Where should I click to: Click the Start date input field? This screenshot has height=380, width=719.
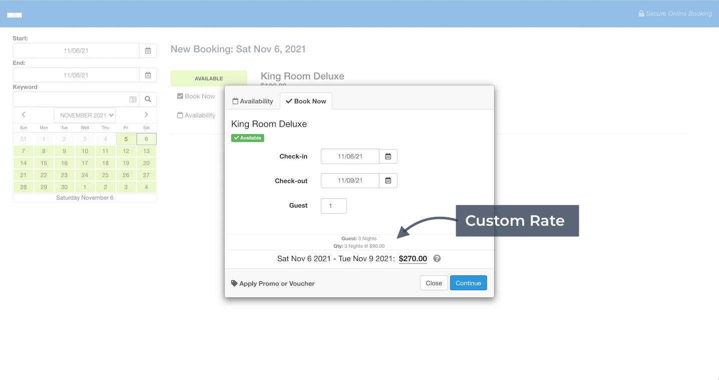coord(76,51)
